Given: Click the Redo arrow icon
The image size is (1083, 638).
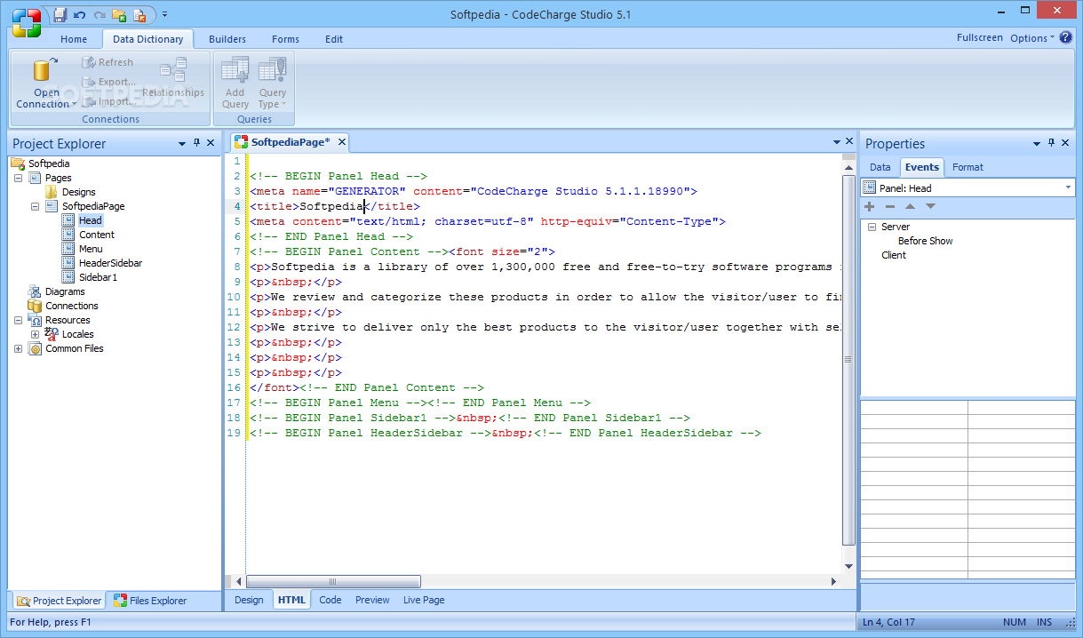Looking at the screenshot, I should (x=100, y=14).
